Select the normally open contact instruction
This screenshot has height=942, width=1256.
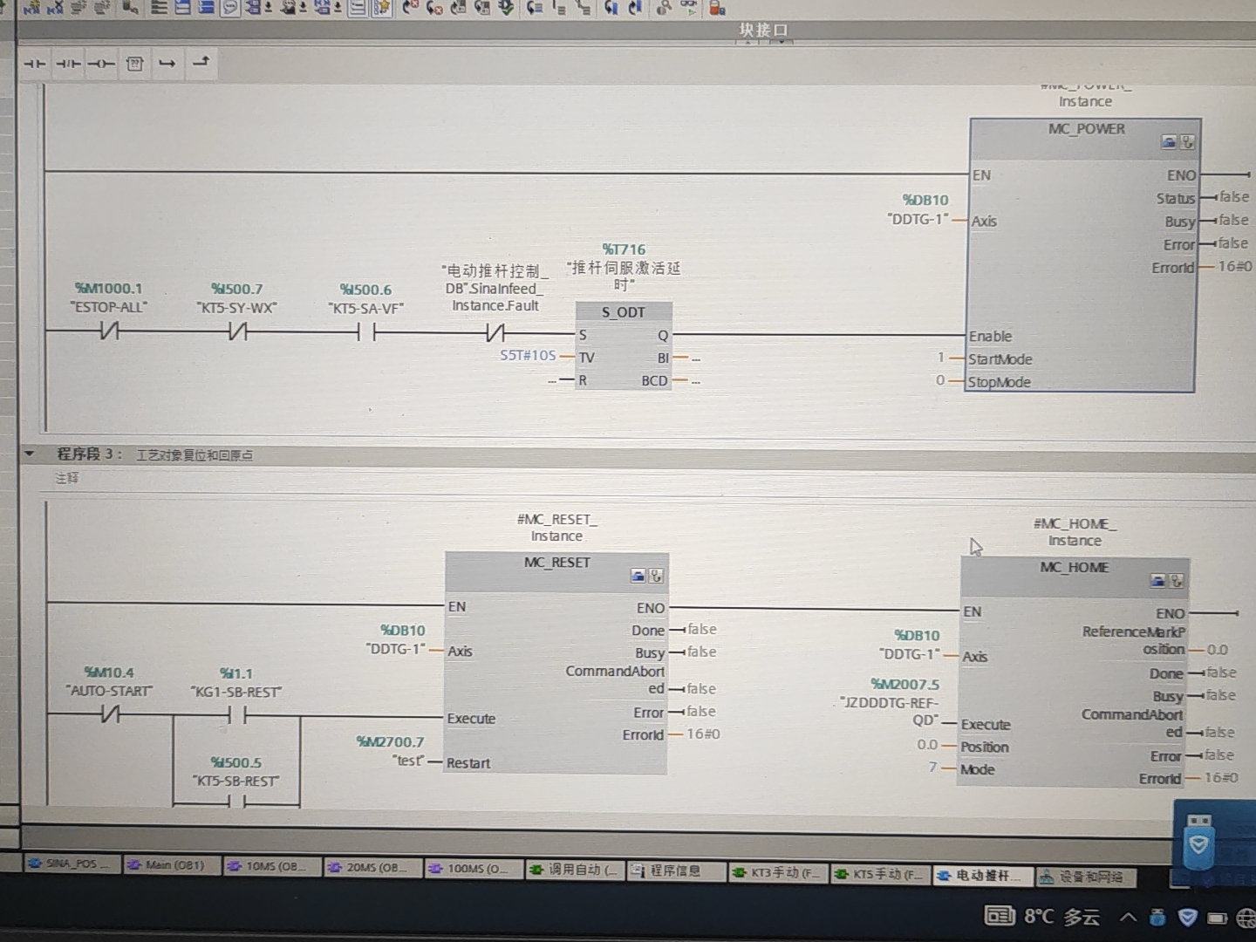(x=35, y=64)
